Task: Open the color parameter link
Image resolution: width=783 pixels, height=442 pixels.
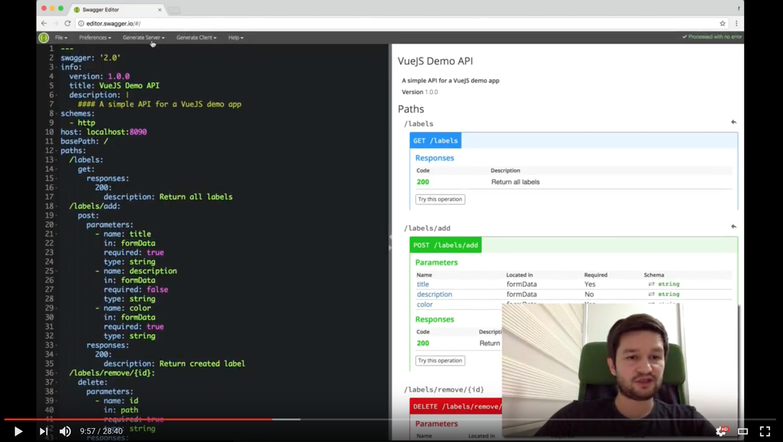Action: click(x=425, y=304)
